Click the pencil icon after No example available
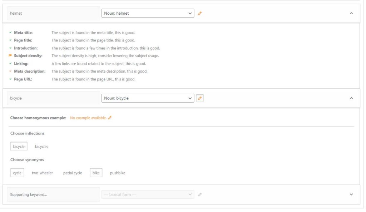Screen dimensions: 366x212 coord(110,118)
